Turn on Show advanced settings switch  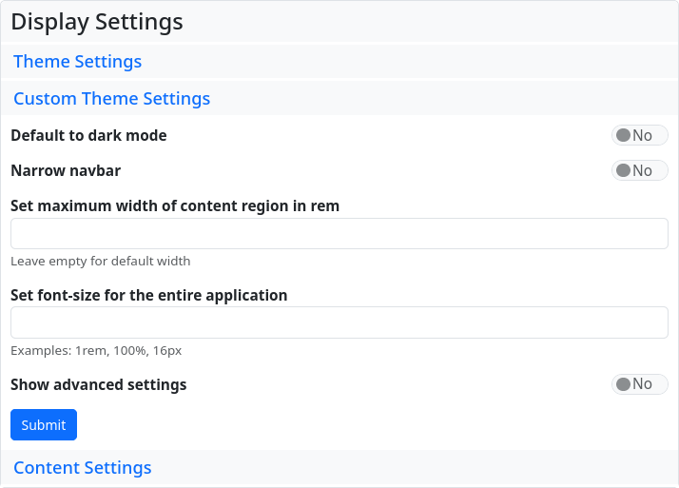click(x=639, y=384)
